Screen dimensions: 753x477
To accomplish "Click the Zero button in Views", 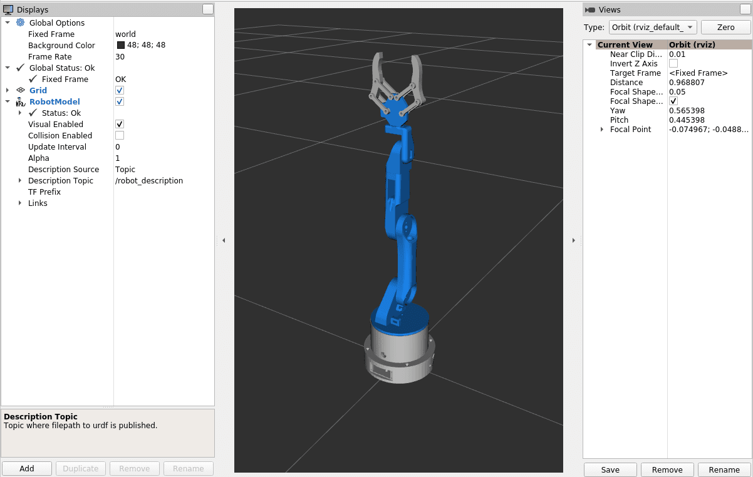I will (x=725, y=28).
